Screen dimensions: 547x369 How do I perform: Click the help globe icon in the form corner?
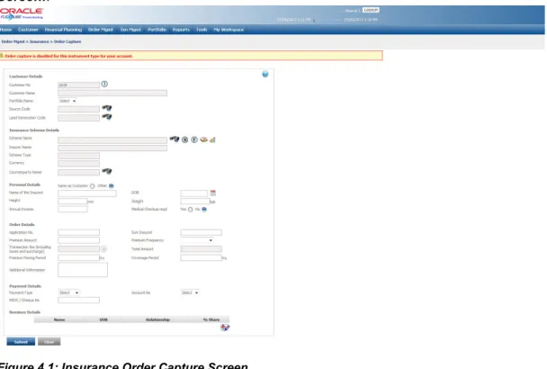(x=265, y=74)
